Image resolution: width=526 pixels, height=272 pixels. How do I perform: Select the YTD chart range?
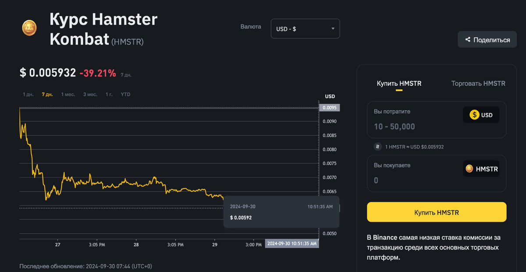125,94
